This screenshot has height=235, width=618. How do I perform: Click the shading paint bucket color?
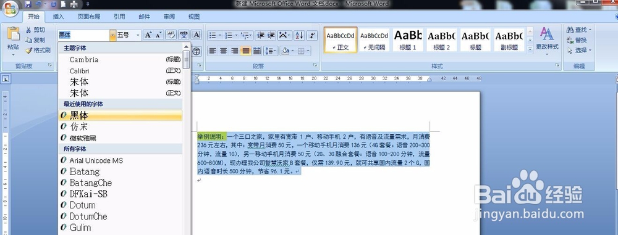click(285, 51)
